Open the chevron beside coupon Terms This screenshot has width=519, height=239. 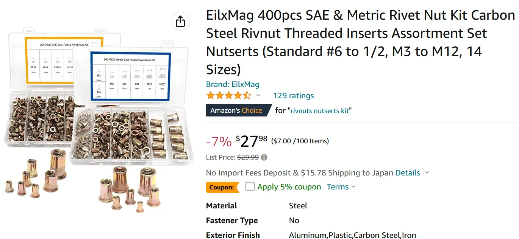click(x=353, y=187)
